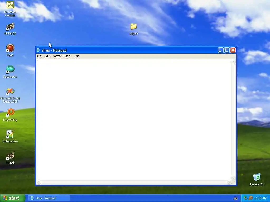Click the horizontal scrollbar left arrow
This screenshot has height=202, width=270.
pyautogui.click(x=38, y=183)
